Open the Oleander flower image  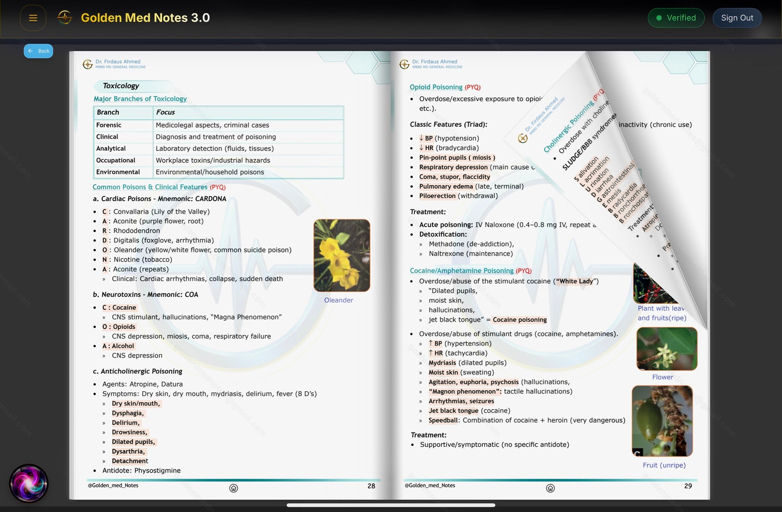[342, 255]
